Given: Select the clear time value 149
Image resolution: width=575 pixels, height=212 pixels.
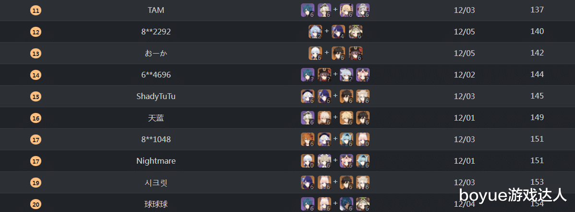Looking at the screenshot, I should pyautogui.click(x=537, y=118).
